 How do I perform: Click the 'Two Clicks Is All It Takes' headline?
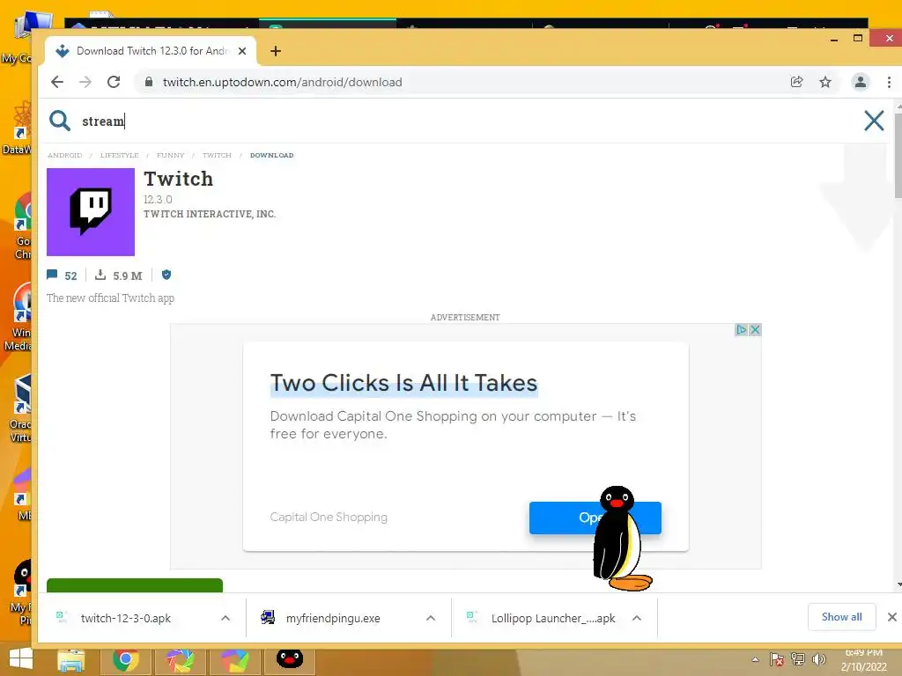coord(403,383)
